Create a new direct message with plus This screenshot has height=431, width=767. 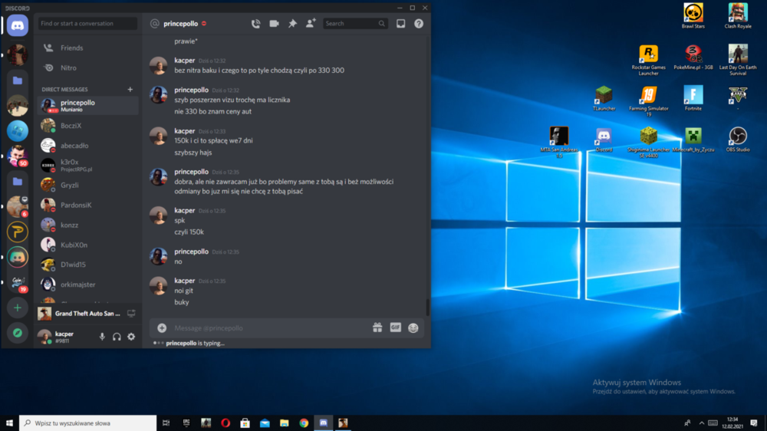click(x=130, y=90)
